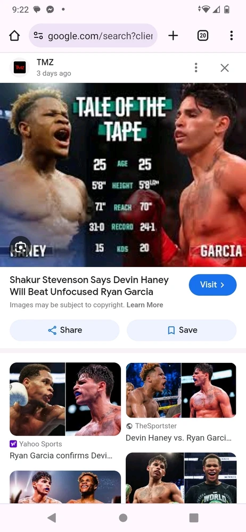Focus the google.com URL address field
Screen dimensions: 246x532
(x=93, y=35)
